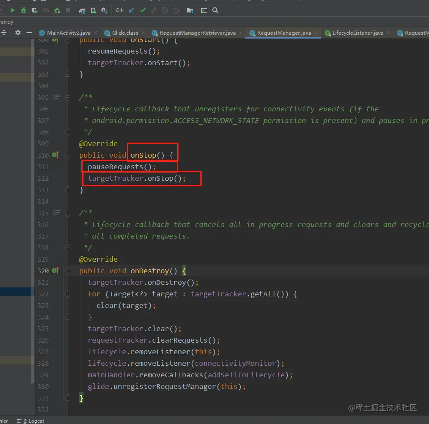Click the project panel vertical scrollbar

point(33,211)
